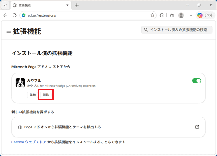The width and height of the screenshot is (217, 156).
Task: Click the external link icon in add-ons row
Action: [197, 127]
